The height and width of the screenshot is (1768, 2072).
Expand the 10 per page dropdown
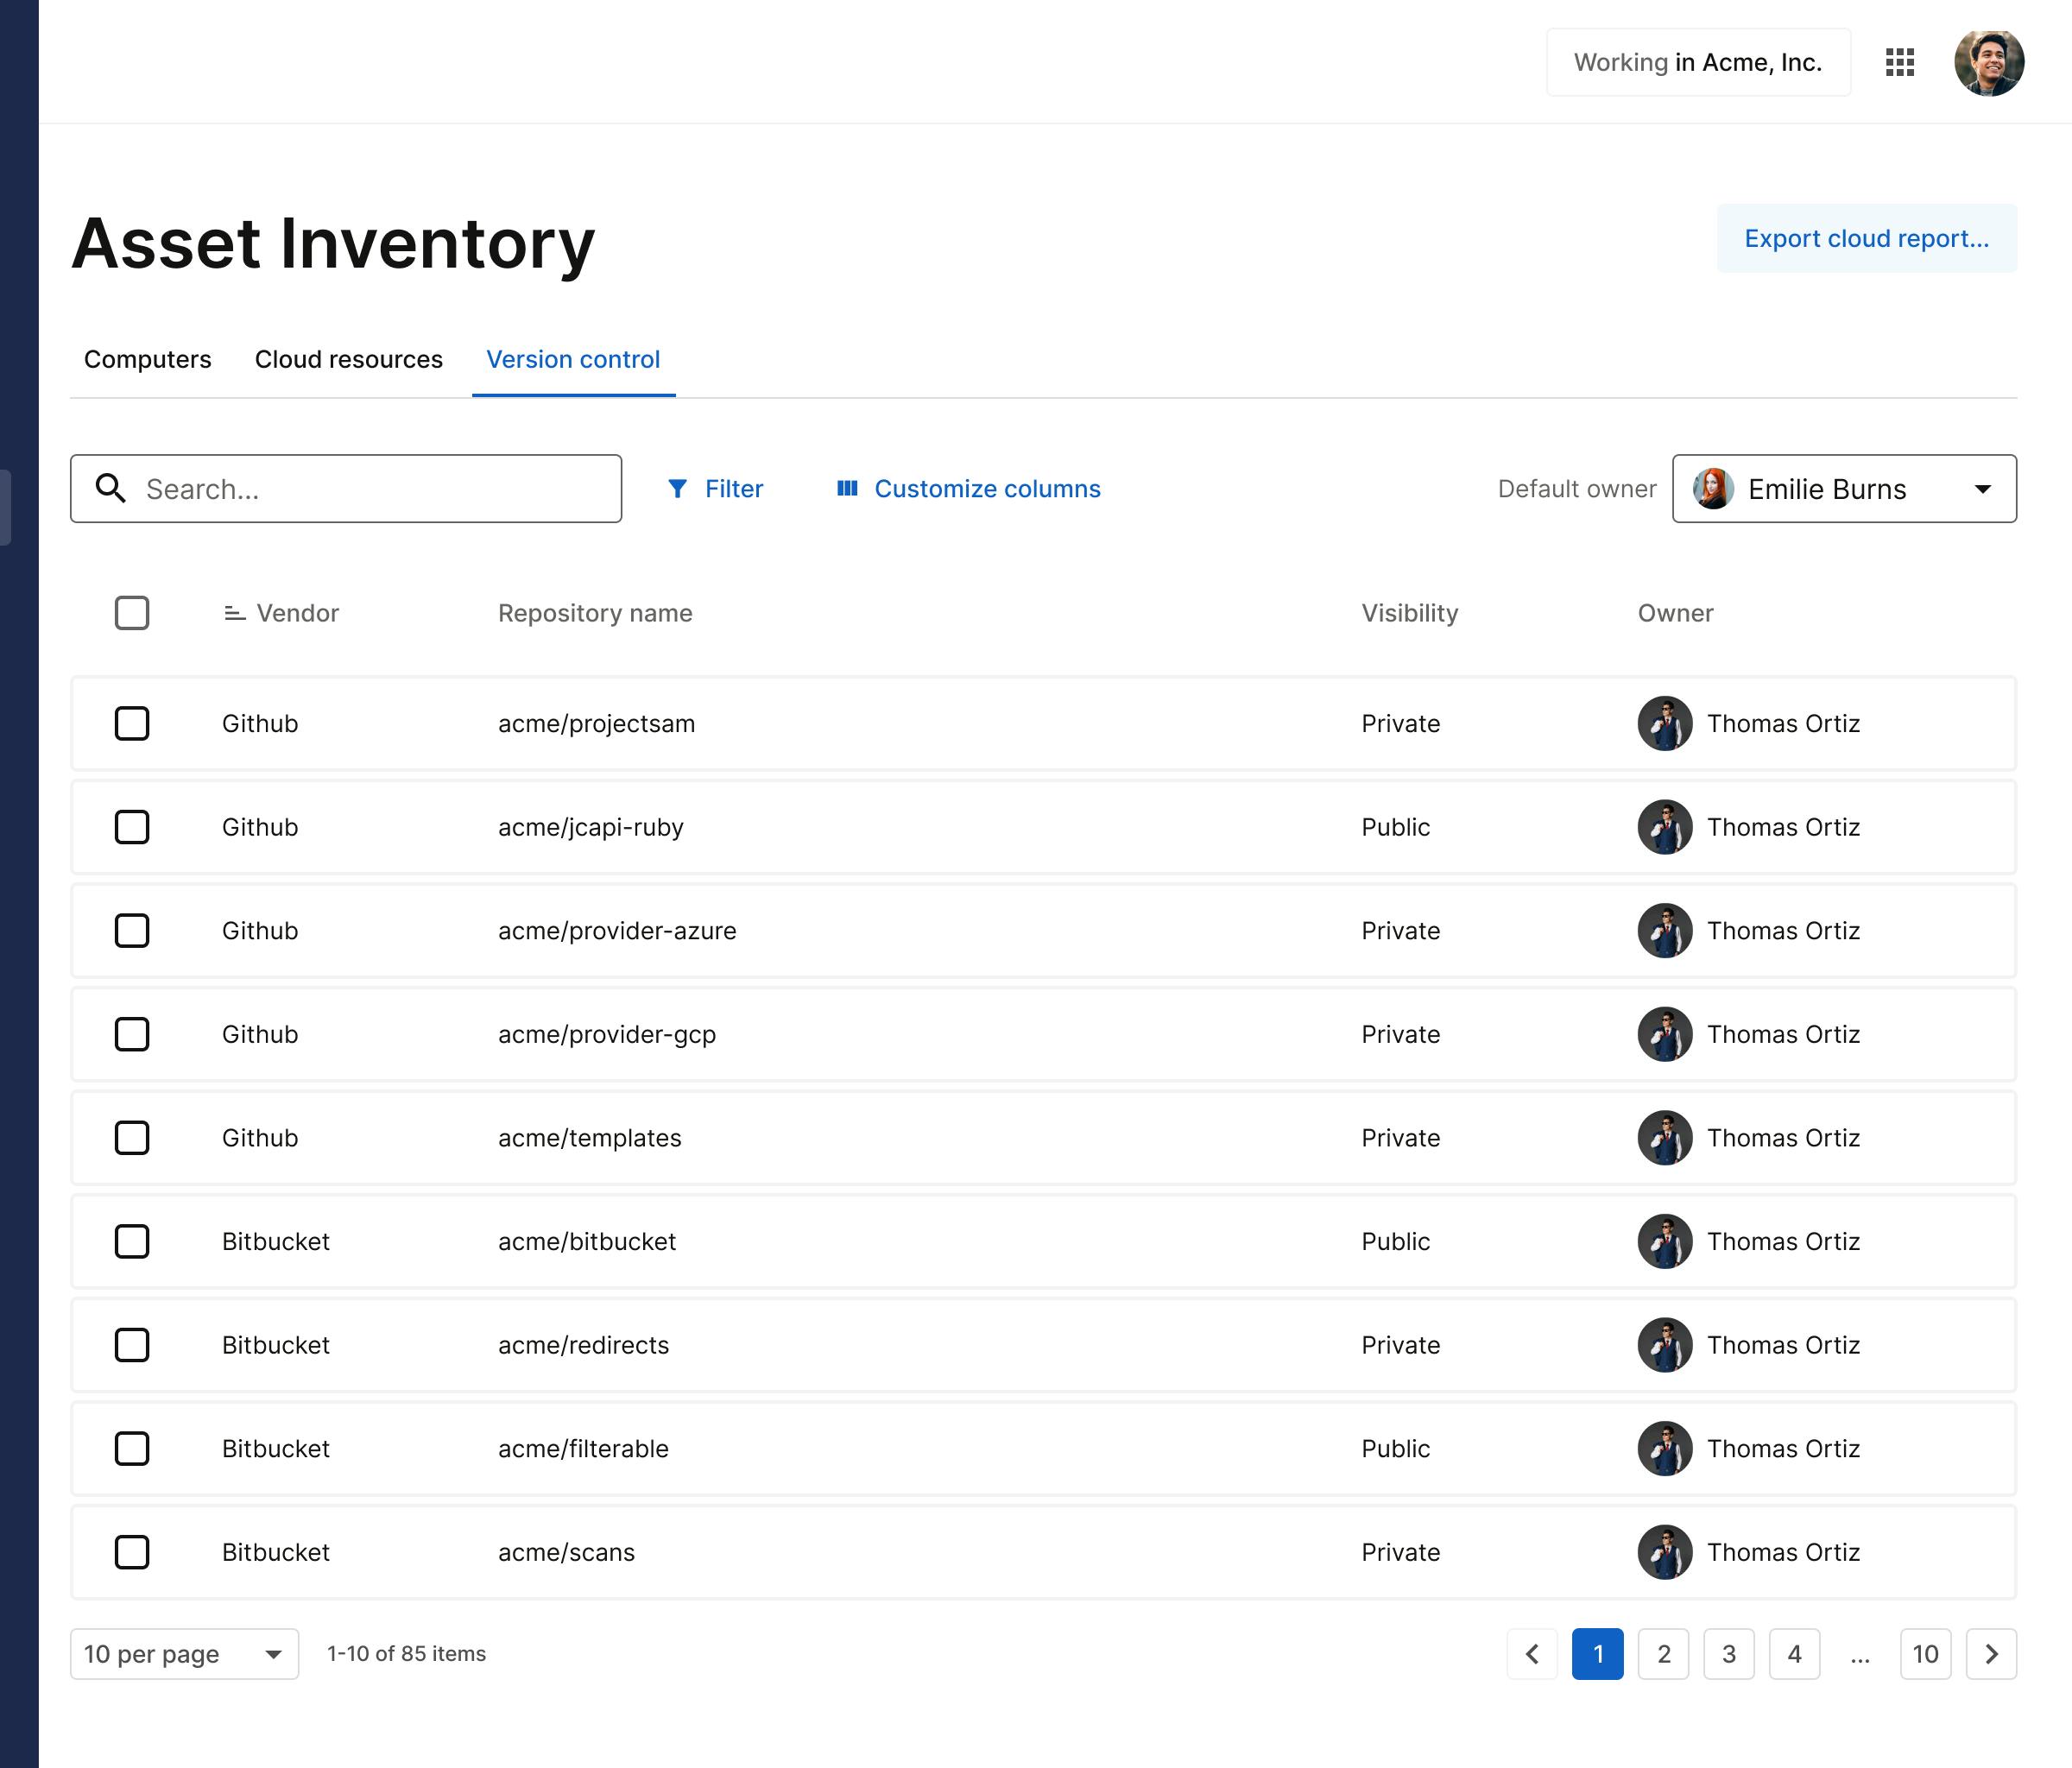[184, 1653]
